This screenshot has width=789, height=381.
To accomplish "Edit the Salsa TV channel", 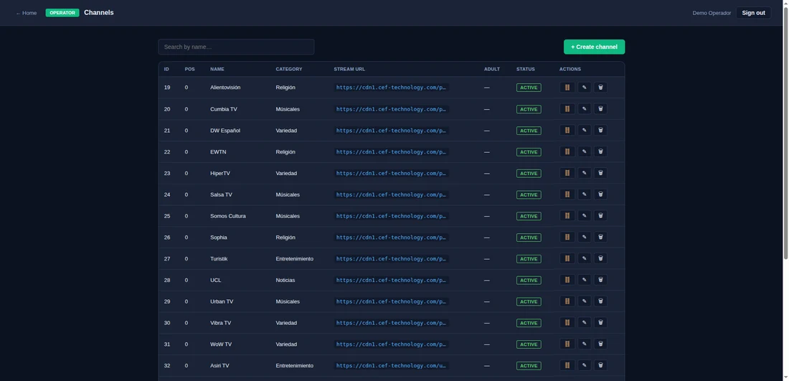I will tap(584, 194).
